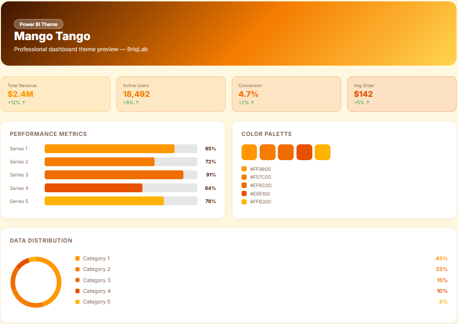The height and width of the screenshot is (324, 458).
Task: Select the Total Revenue card
Action: [x=55, y=94]
